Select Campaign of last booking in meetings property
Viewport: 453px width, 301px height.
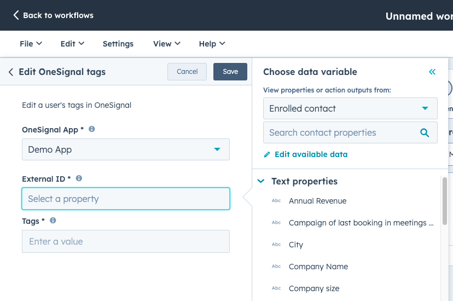(x=361, y=223)
